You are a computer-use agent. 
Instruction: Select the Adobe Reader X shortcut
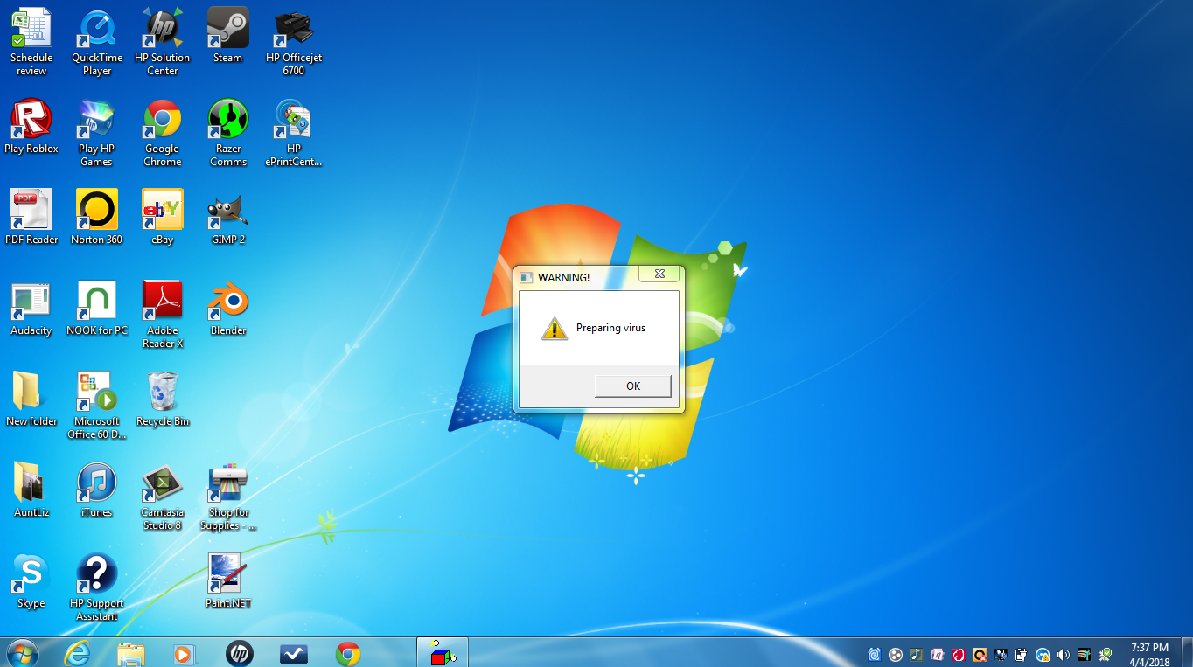(163, 315)
